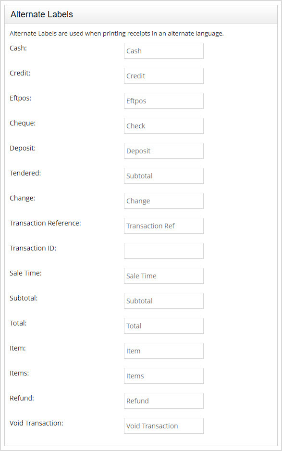Click the Subtotal input box
This screenshot has width=282, height=451.
(x=163, y=301)
